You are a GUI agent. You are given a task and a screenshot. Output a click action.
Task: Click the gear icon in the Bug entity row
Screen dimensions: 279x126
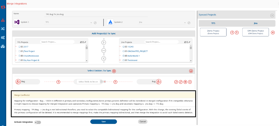(x=185, y=82)
